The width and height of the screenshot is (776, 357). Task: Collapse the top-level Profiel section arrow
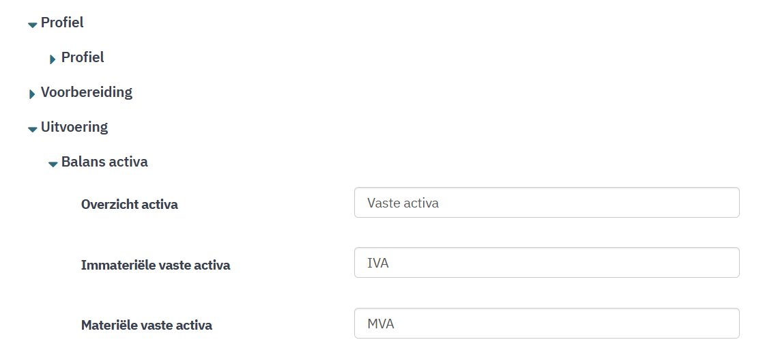point(32,25)
